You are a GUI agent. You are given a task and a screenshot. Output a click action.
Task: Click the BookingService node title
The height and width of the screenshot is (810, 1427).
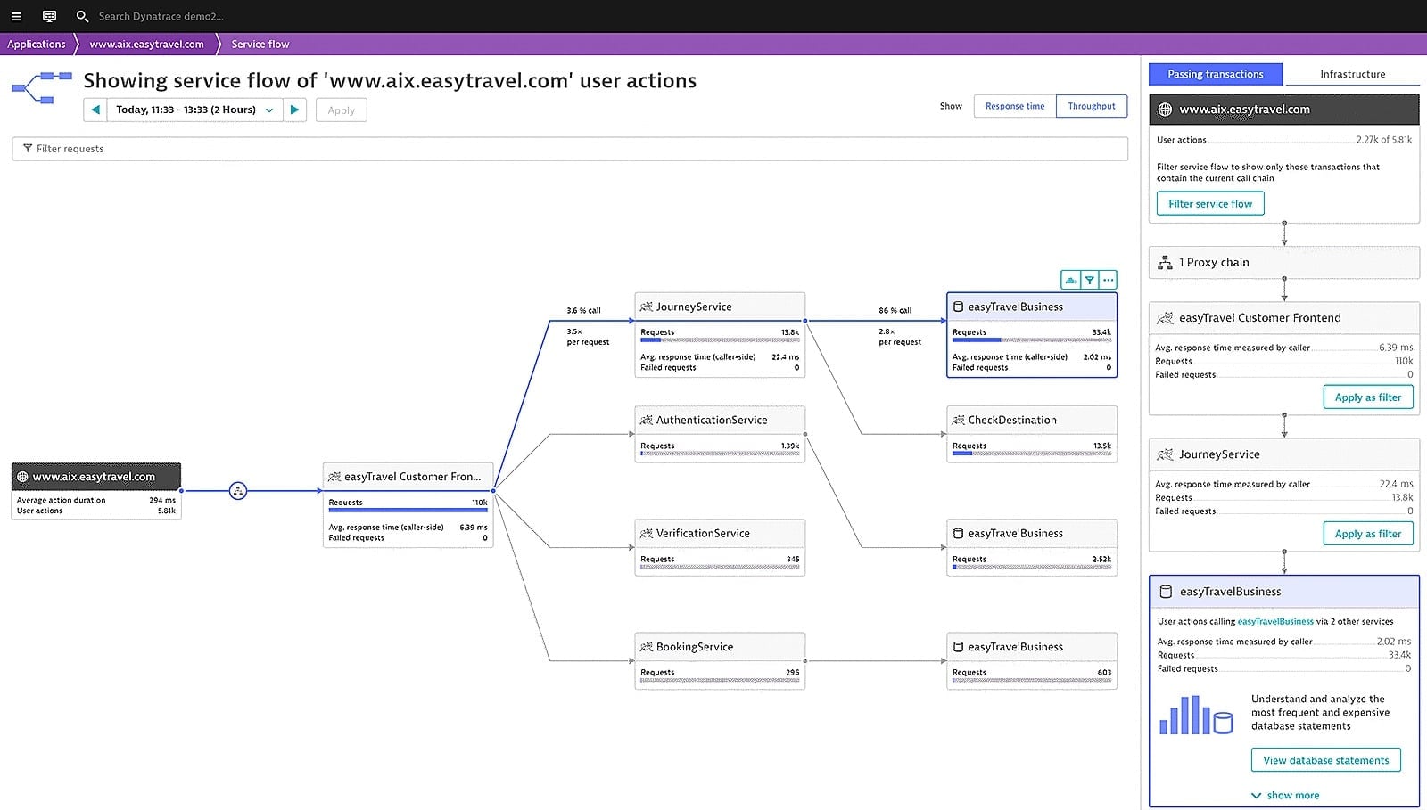tap(695, 647)
